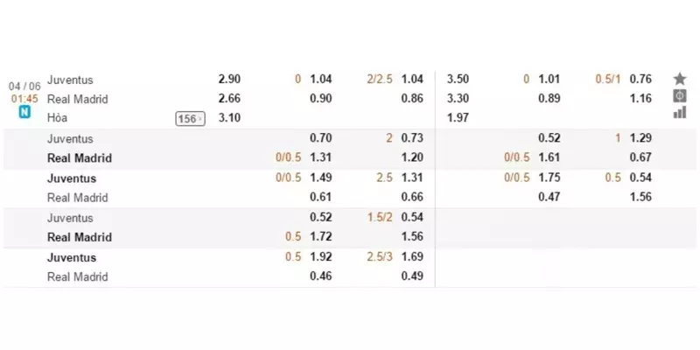The width and height of the screenshot is (700, 350).
Task: Click handicap odds 1.01 for Juventus
Action: (549, 80)
